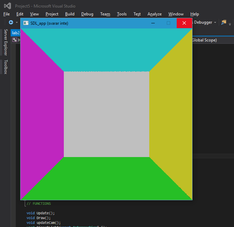Open the File menu
This screenshot has height=227, width=234.
[7, 14]
